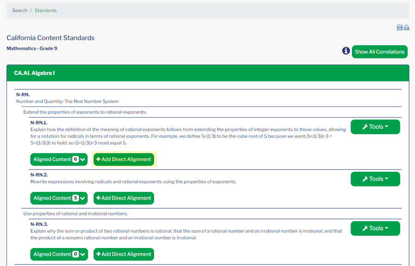Add Direct Alignment to N-RN.1
Screen dimensions: 415x266
[124, 160]
